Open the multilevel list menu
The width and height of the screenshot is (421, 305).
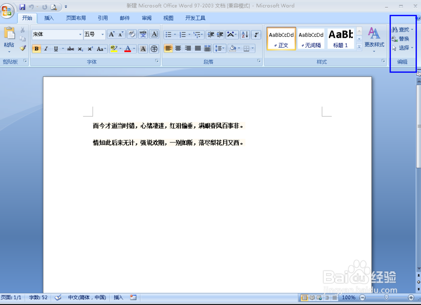198,35
